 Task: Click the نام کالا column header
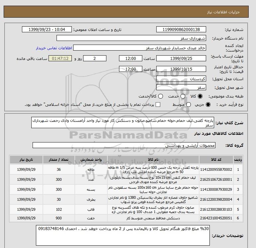point(153,159)
